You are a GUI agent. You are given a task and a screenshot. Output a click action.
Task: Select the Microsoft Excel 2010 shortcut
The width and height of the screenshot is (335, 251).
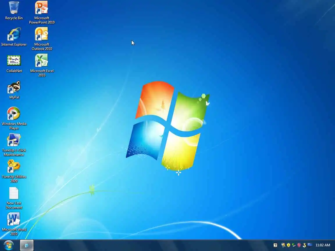(42, 65)
